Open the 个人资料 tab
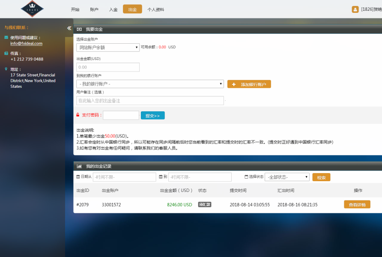This screenshot has height=257, width=382. click(155, 9)
